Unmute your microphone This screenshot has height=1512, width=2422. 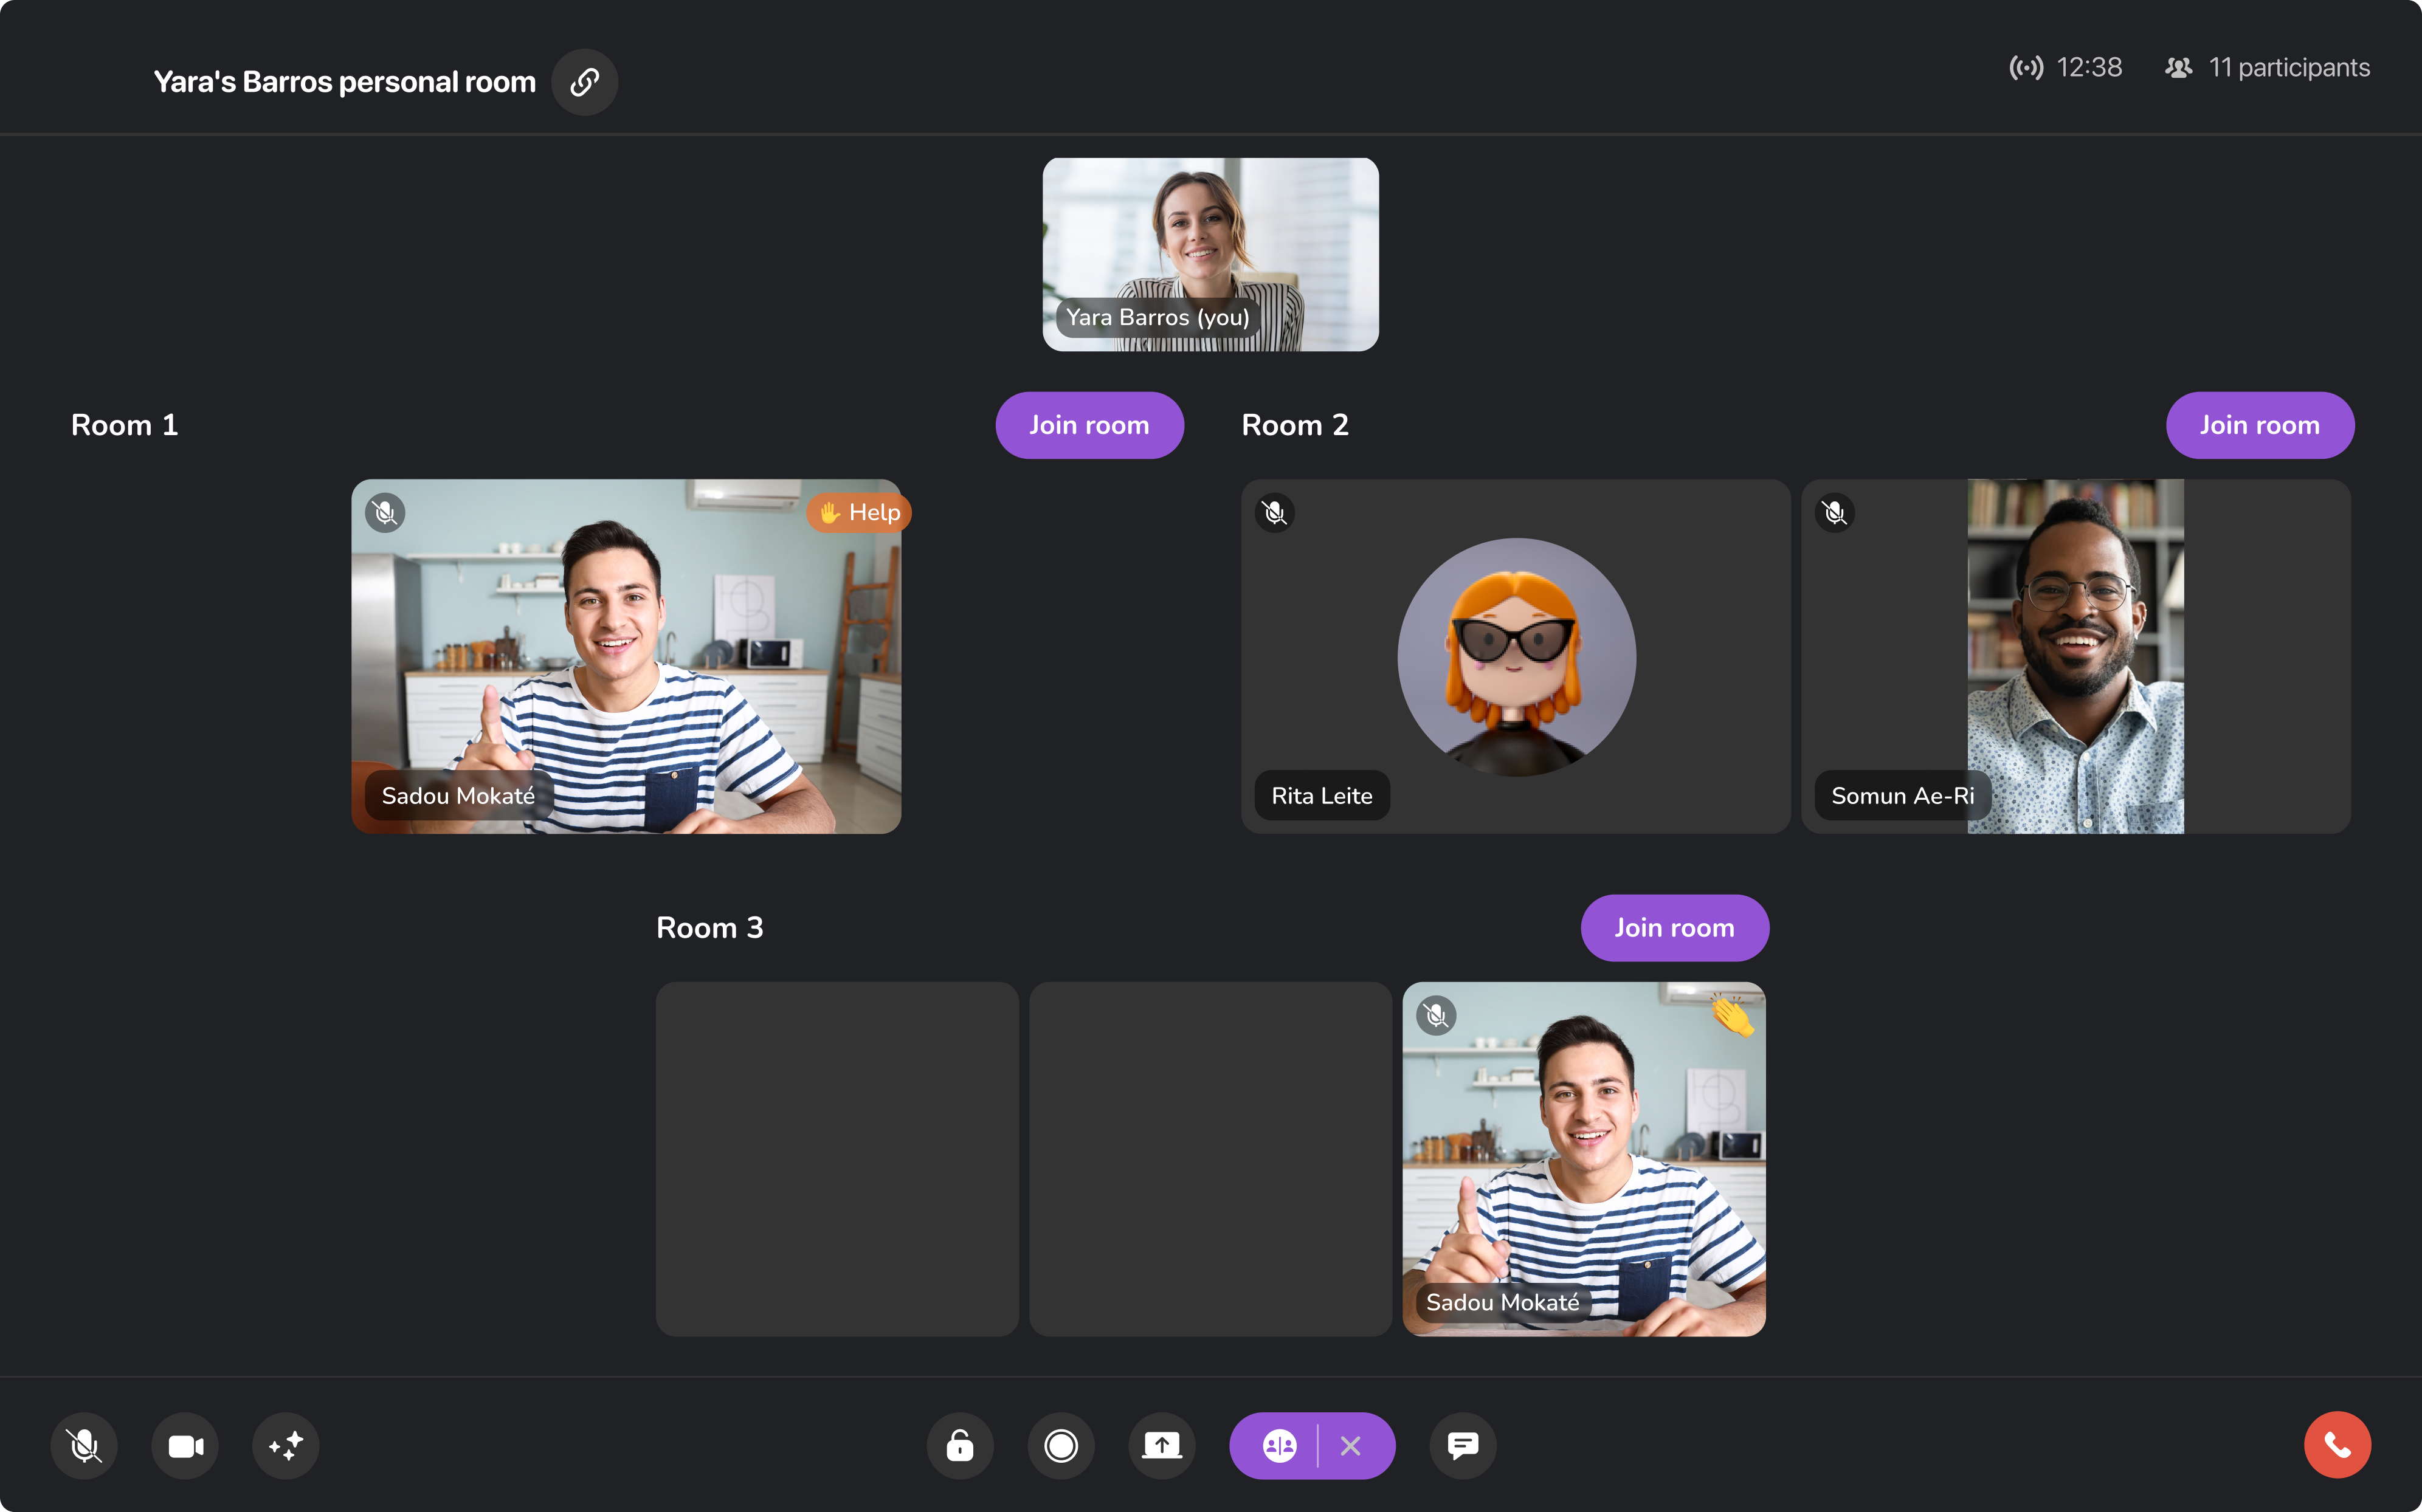click(83, 1445)
